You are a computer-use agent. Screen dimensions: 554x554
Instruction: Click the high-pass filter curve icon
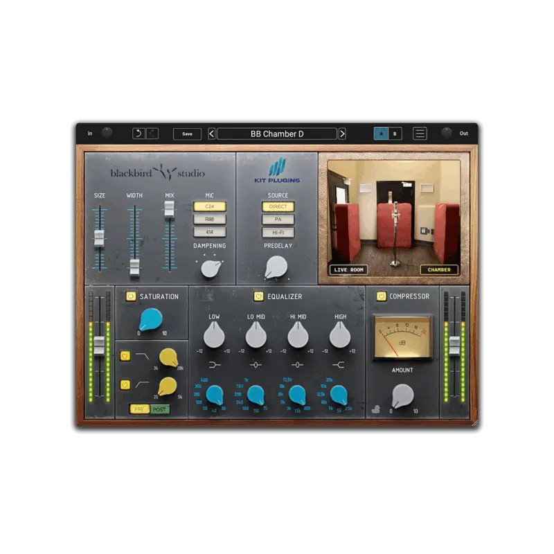(142, 384)
